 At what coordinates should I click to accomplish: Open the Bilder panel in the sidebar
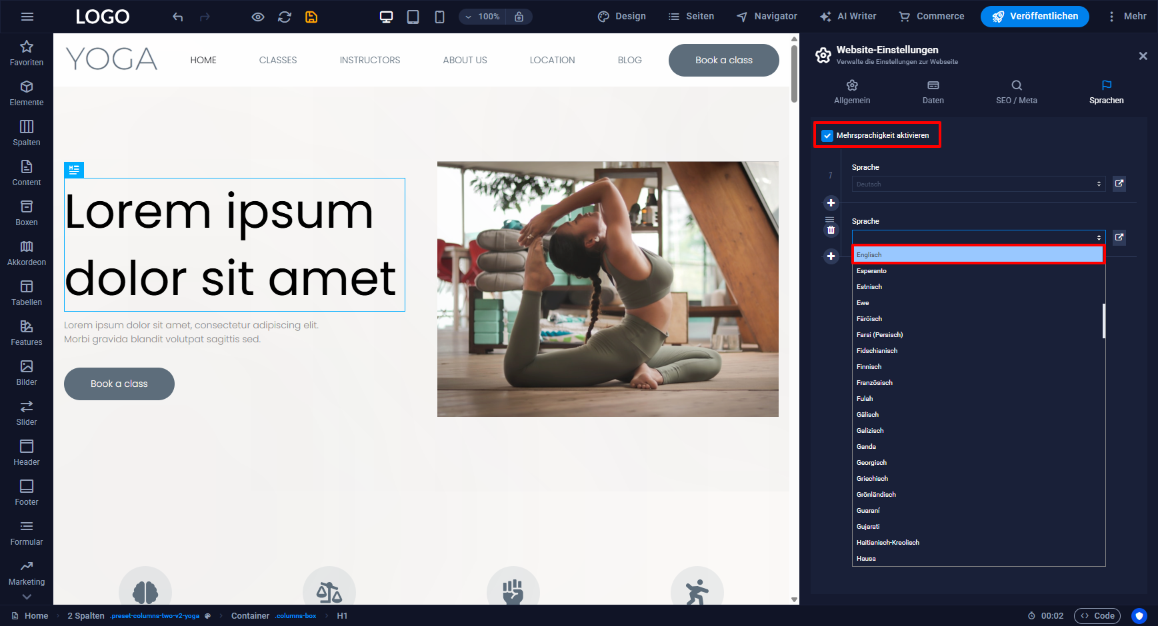point(26,373)
